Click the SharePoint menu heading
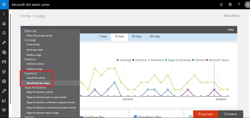Screen dimensions: 250x118 (31, 74)
